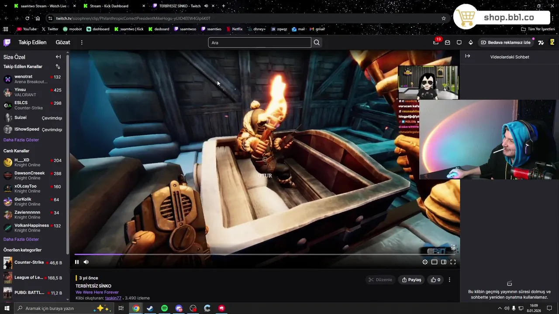Like the clip thumbs-up button
The image size is (559, 314).
point(435,280)
